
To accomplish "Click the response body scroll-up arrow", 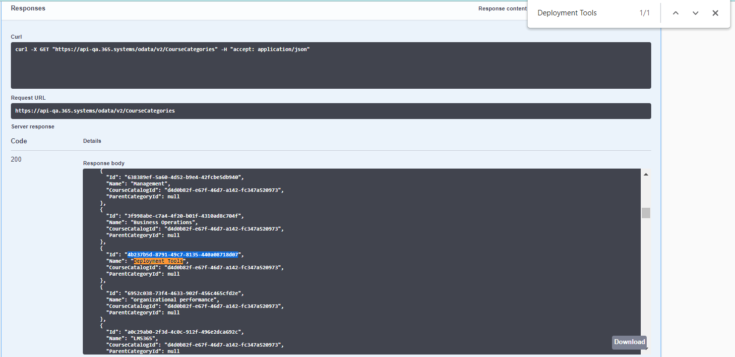I will [x=646, y=175].
